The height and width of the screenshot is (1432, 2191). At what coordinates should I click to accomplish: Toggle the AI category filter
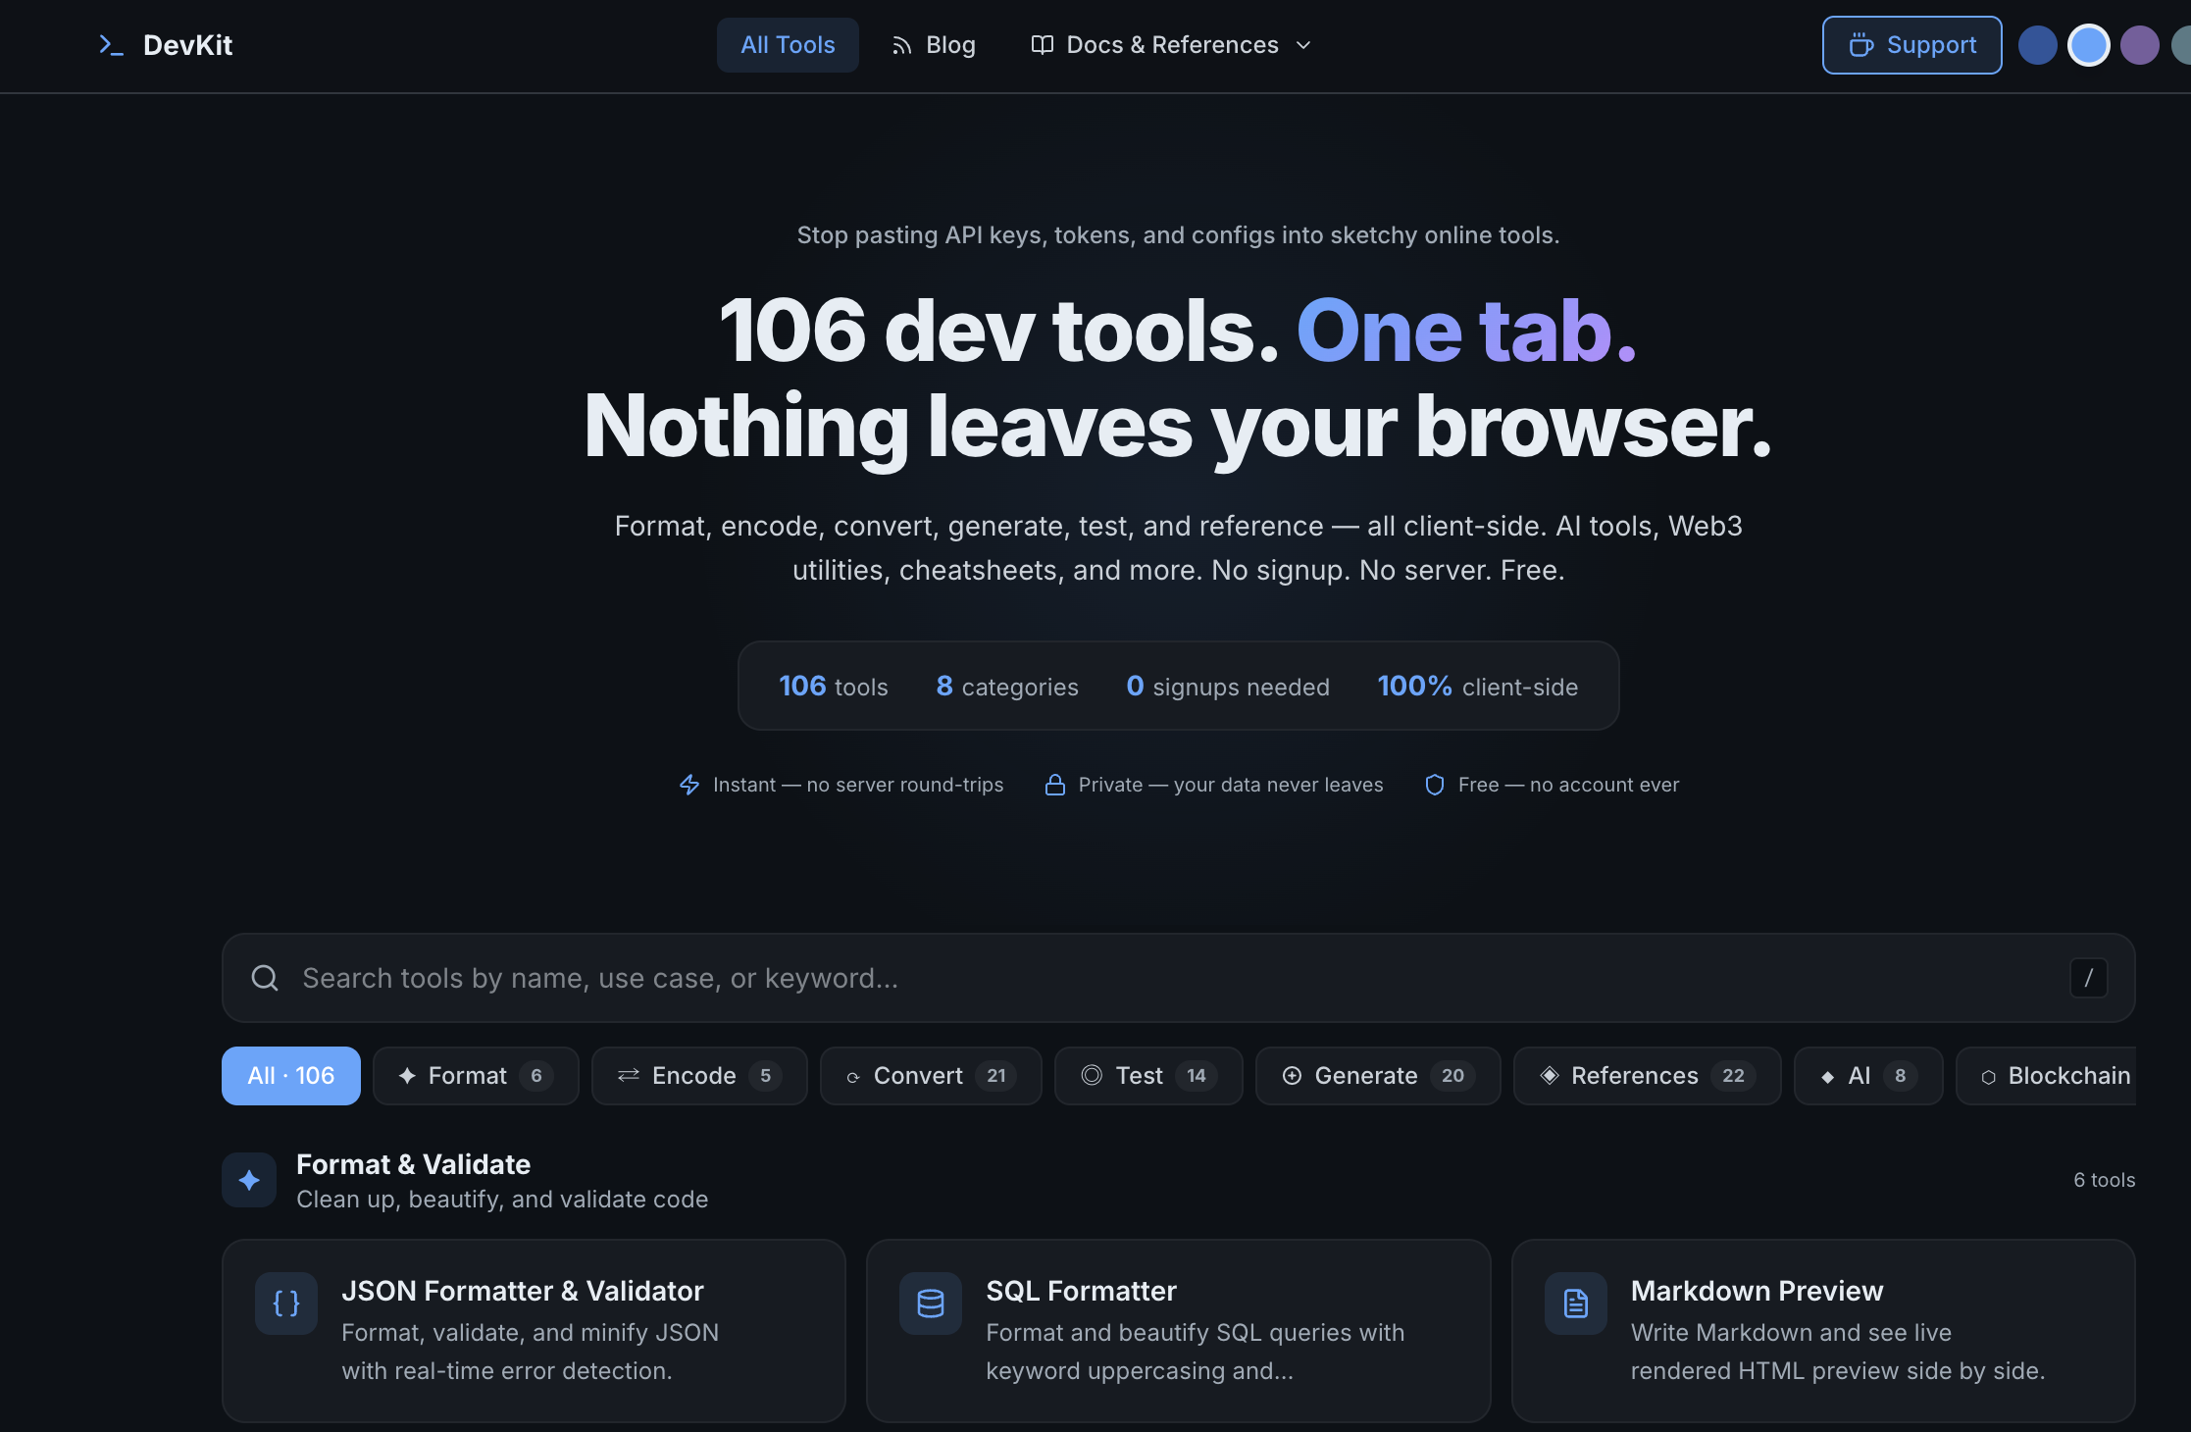(1866, 1075)
